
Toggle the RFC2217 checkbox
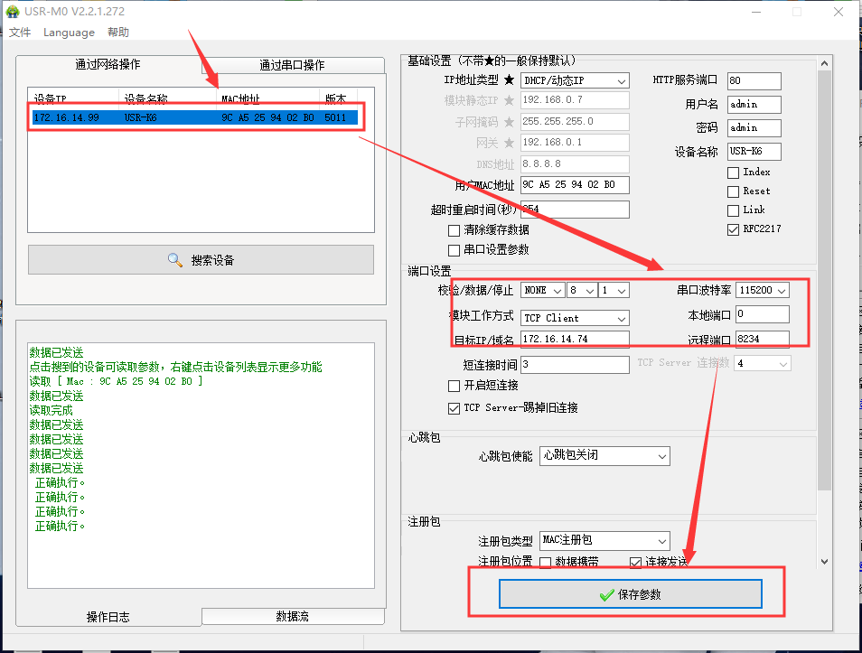[733, 229]
